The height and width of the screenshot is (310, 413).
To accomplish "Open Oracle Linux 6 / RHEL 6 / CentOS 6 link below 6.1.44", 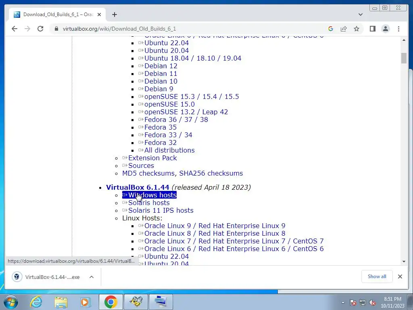I will (234, 249).
